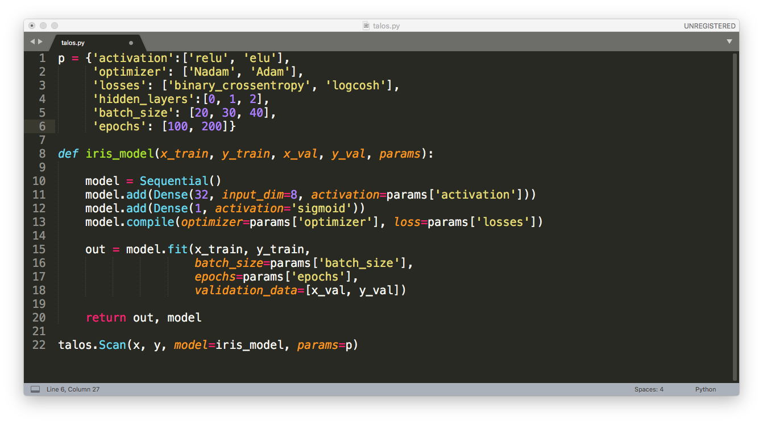Open the Python syntax selector

pyautogui.click(x=706, y=389)
